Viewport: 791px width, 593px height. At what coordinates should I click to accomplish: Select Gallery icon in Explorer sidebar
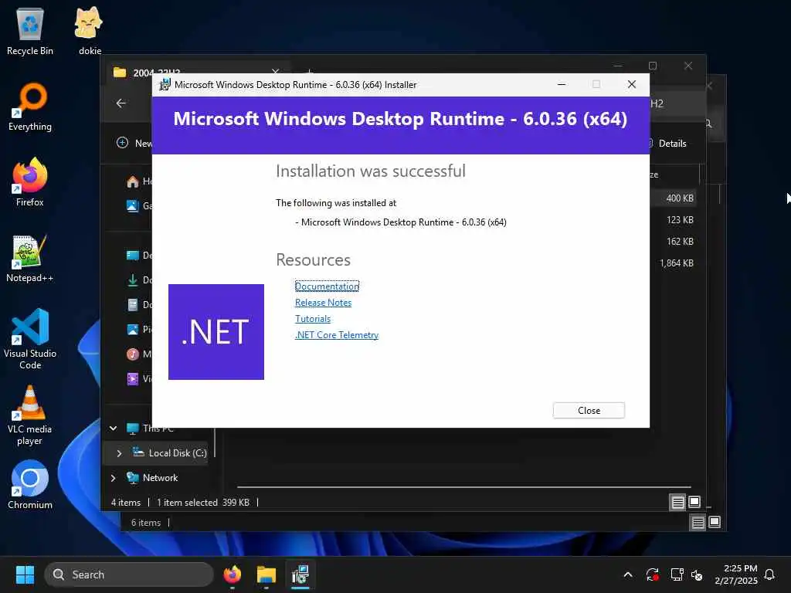point(133,205)
